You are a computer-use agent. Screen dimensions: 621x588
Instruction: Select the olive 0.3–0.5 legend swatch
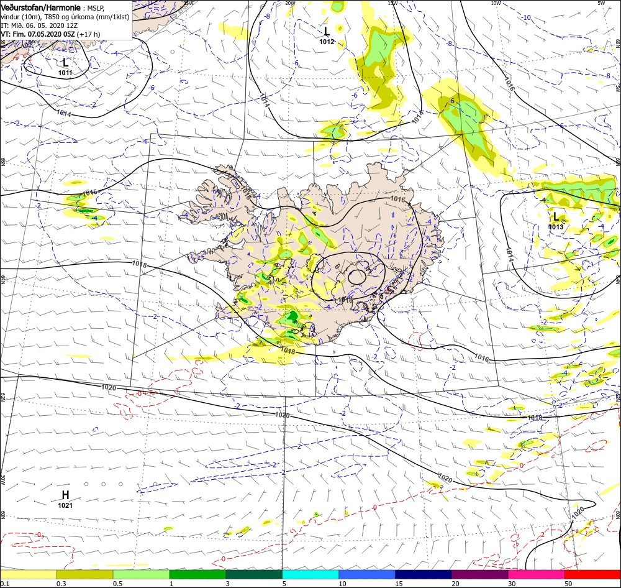point(84,574)
